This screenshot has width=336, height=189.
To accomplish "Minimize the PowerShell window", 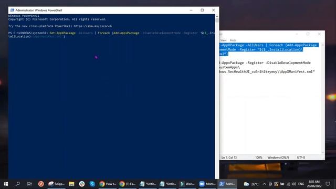I will [x=191, y=10].
